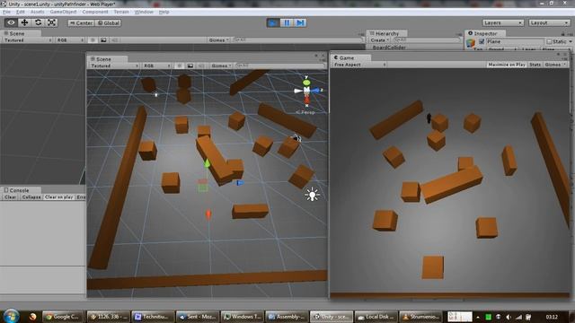The height and width of the screenshot is (323, 575).
Task: Click the object cube icon in the Inspector
Action: coord(471,44)
